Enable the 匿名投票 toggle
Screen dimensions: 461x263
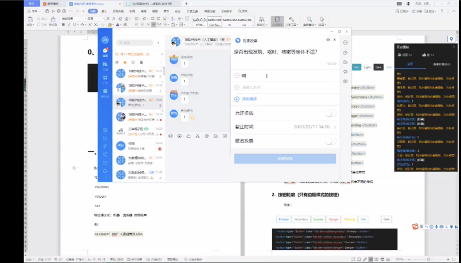tap(331, 141)
